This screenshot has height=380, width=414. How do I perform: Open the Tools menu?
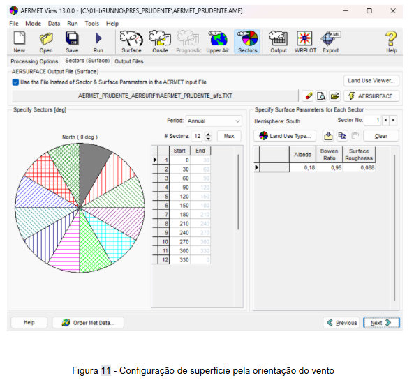[92, 24]
